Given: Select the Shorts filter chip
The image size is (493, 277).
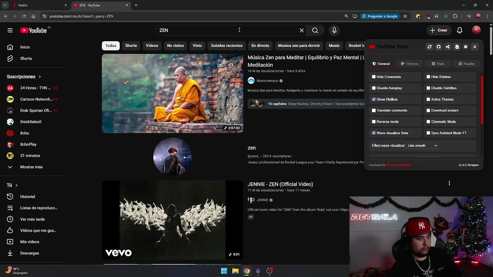Looking at the screenshot, I should click(131, 46).
